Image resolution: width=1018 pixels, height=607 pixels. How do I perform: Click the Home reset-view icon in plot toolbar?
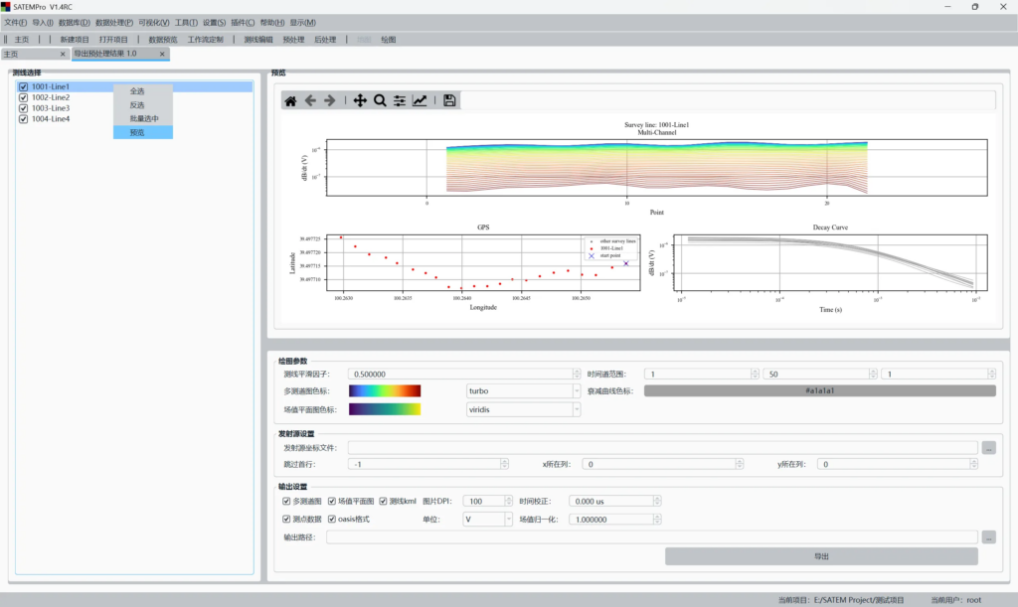[290, 100]
